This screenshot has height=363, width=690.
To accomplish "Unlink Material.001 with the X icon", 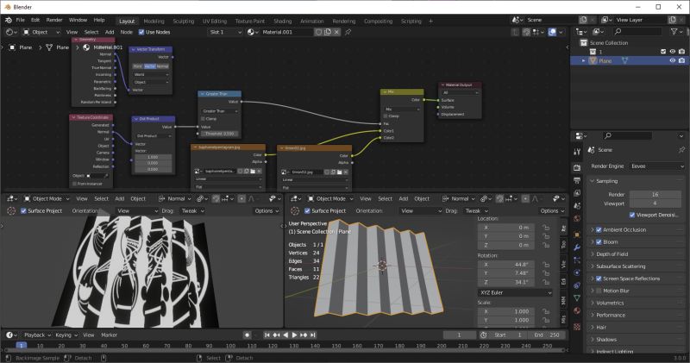I will (x=336, y=32).
